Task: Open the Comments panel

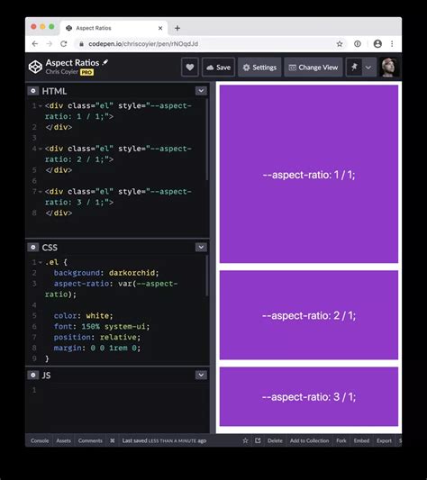Action: 90,440
